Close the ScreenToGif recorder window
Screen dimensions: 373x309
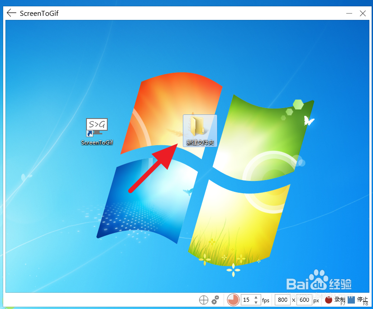coord(363,13)
